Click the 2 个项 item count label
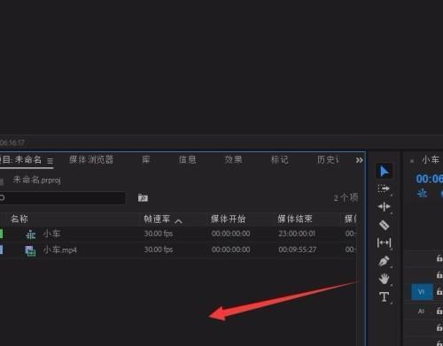Screen dimensions: 443x346 (x=346, y=197)
